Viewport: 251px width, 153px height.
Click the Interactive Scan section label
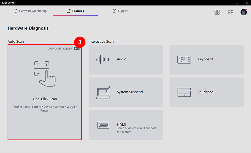(101, 42)
